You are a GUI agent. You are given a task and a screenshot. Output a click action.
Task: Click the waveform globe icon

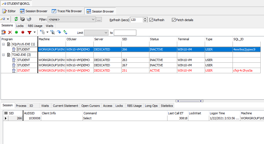[29, 19]
